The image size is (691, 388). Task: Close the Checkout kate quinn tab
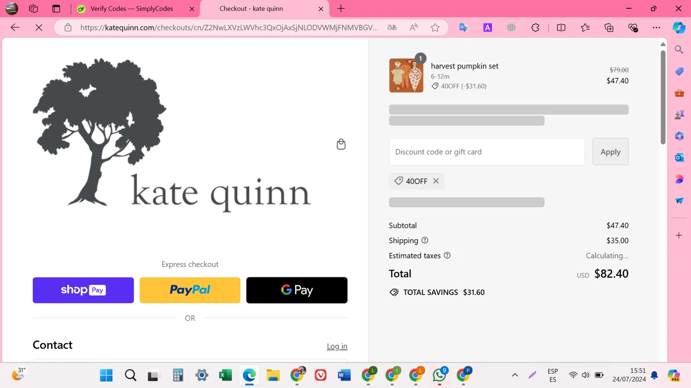click(321, 9)
